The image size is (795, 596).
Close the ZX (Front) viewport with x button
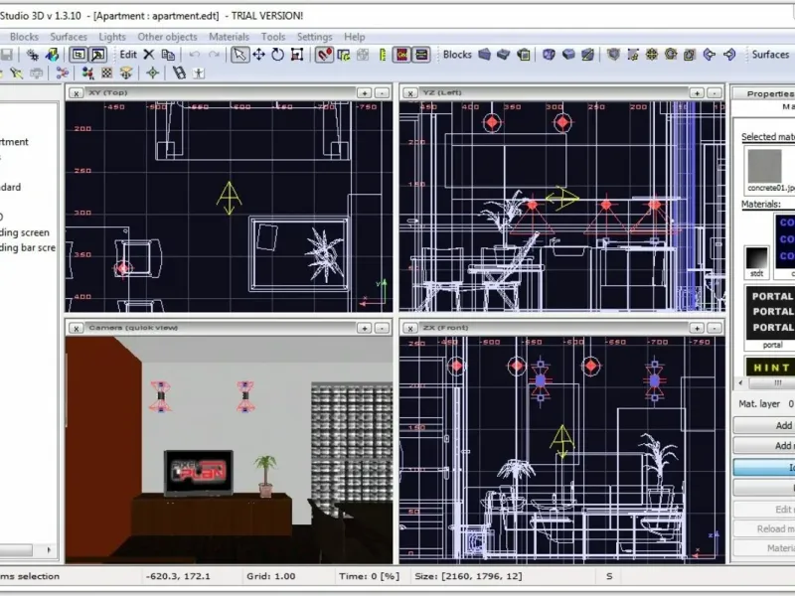coord(410,329)
